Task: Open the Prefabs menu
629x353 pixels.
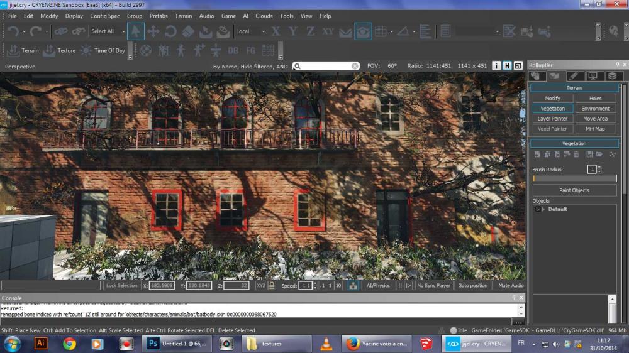Action: (159, 16)
